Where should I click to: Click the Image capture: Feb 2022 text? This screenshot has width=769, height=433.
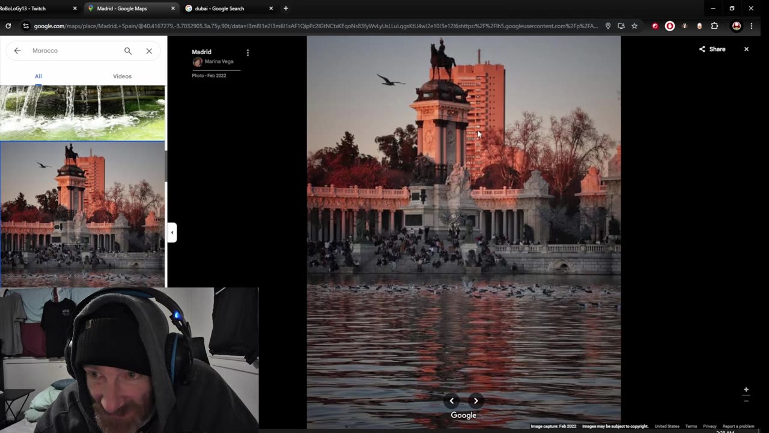point(553,426)
